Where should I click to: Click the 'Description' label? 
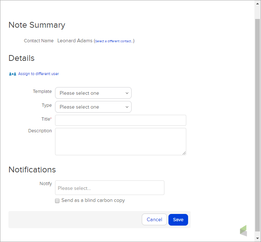40,131
